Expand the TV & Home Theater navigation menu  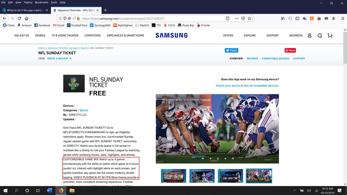tap(65, 35)
